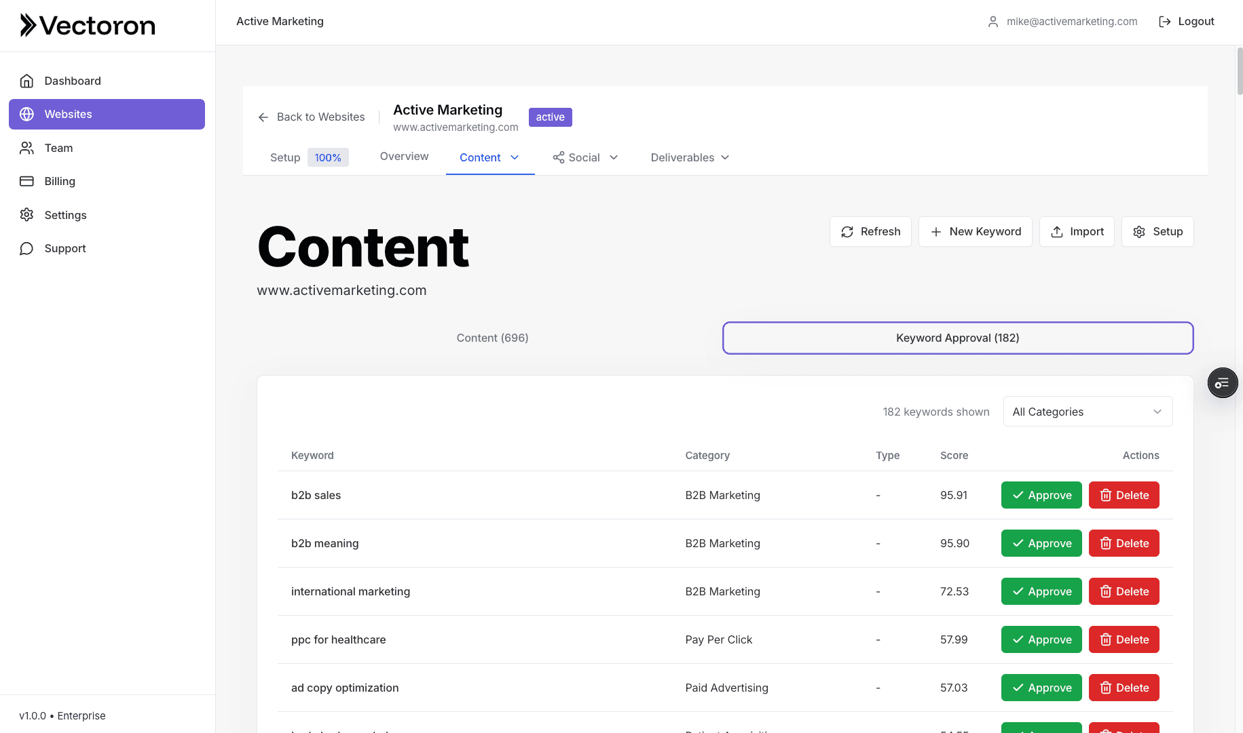Viewport: 1243px width, 733px height.
Task: Expand the Deliverables dropdown
Action: pos(689,157)
